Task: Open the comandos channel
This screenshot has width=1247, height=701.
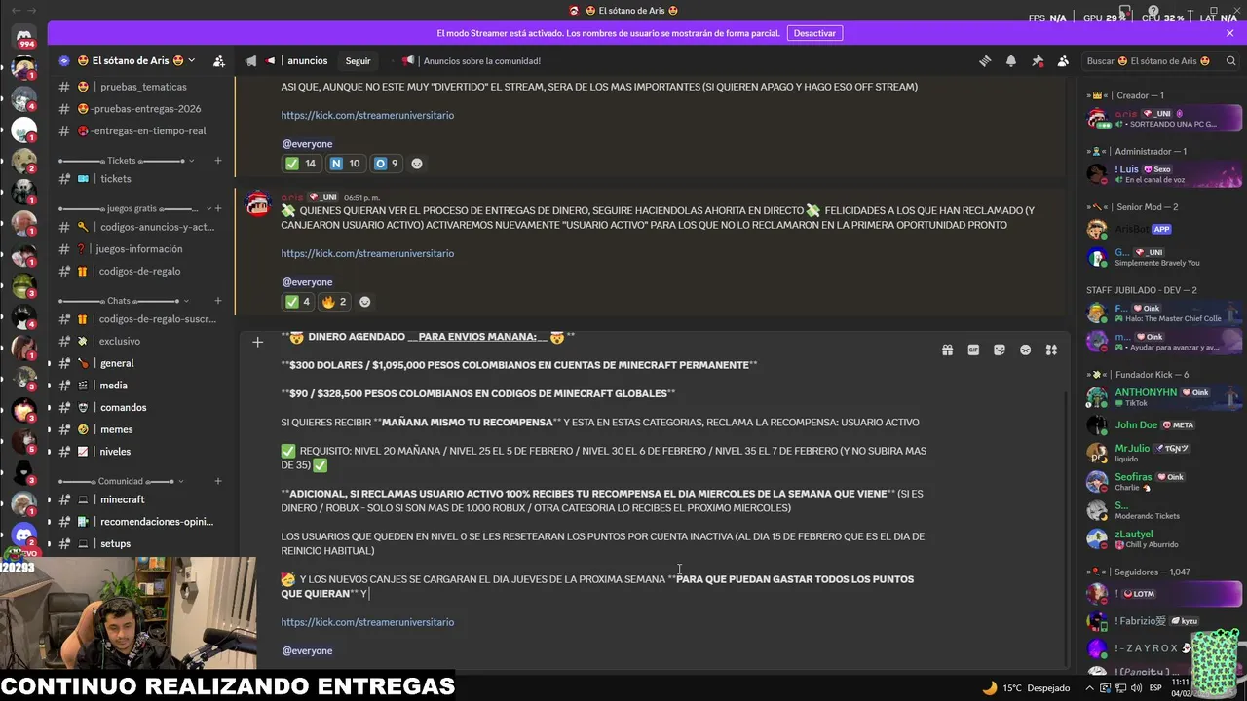Action: click(139, 408)
